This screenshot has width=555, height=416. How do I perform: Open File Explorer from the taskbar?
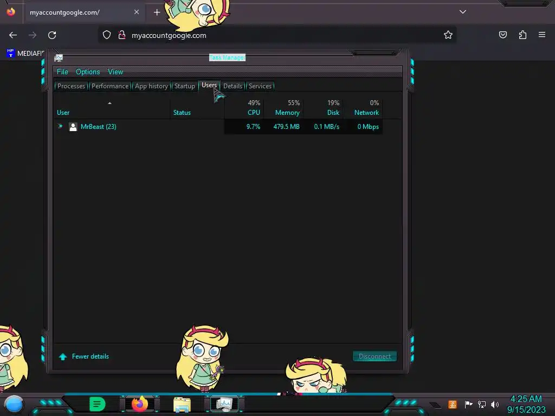(x=182, y=404)
